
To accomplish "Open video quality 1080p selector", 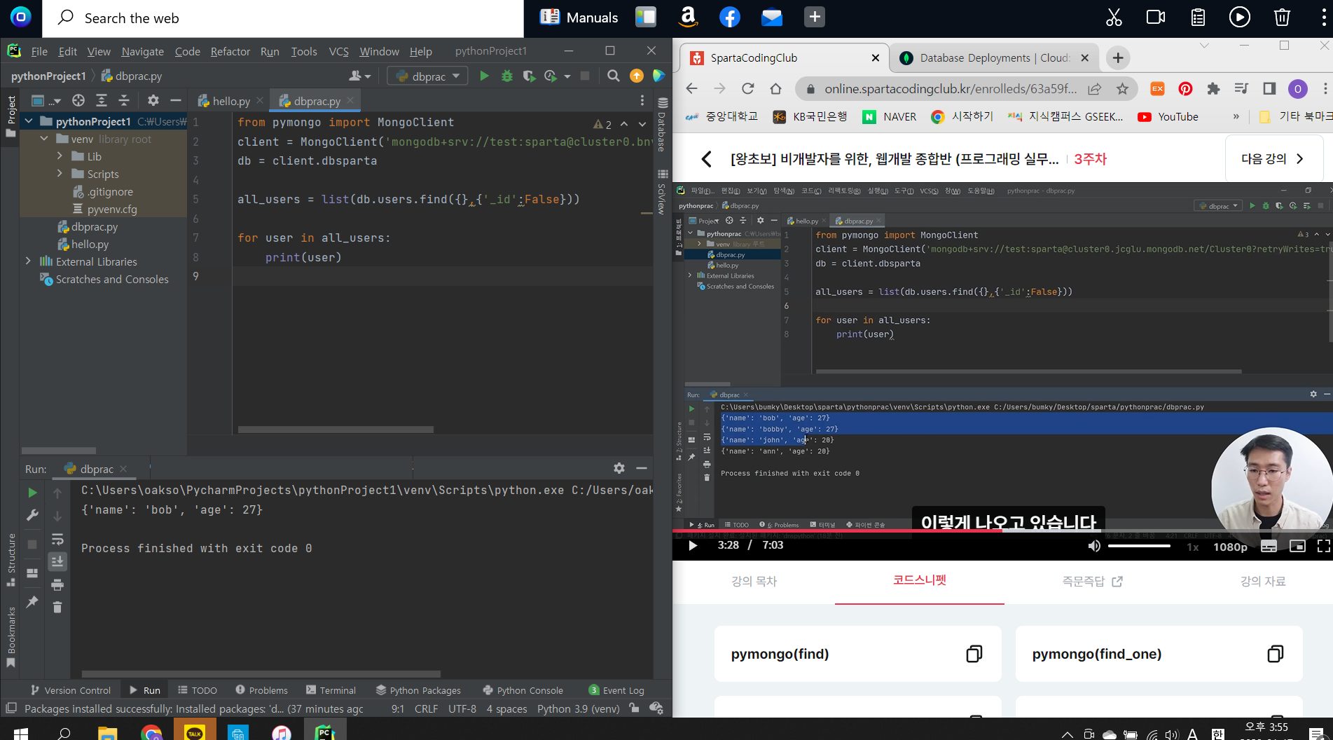I will [1230, 547].
